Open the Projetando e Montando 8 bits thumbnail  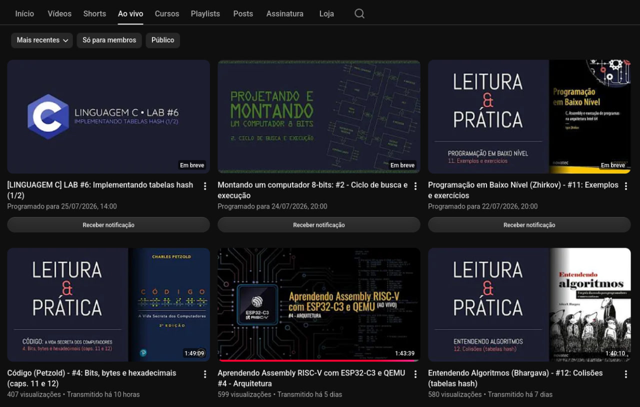click(319, 117)
